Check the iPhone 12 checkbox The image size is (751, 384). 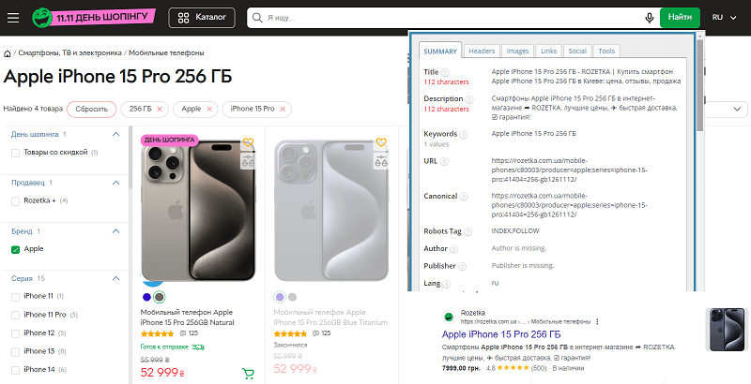pos(15,333)
